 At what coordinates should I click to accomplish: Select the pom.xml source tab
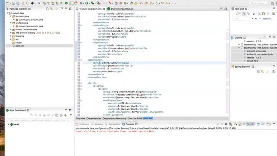click(x=148, y=118)
